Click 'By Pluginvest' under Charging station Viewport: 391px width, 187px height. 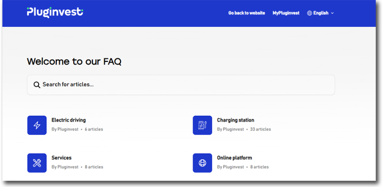(231, 129)
